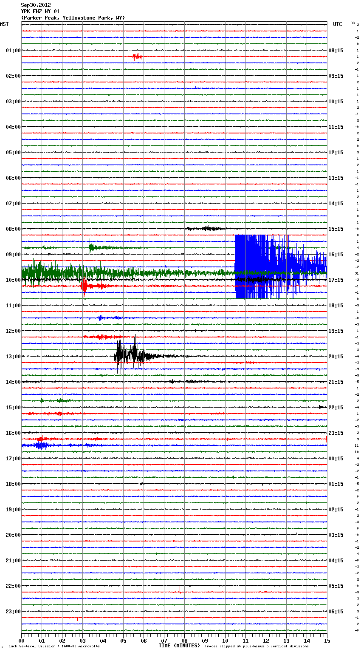Click the "UTC" time zone header
Image resolution: width=361 pixels, height=652 pixels.
[337, 24]
